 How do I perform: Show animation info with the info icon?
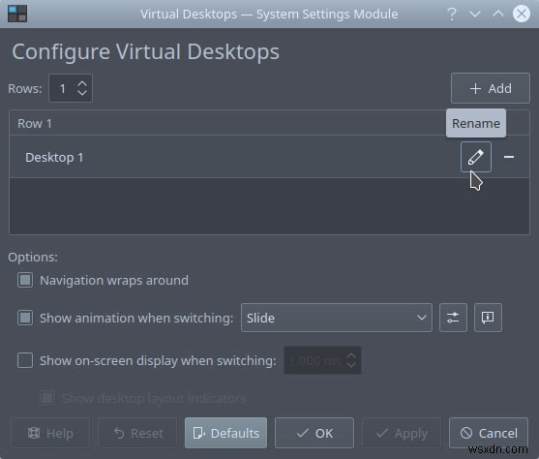point(488,318)
